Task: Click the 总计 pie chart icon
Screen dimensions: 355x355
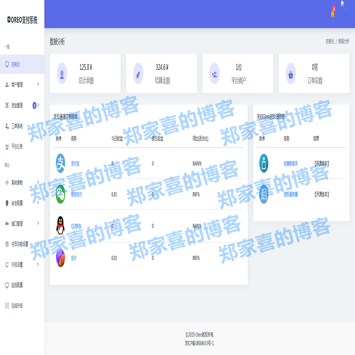Action: [x=61, y=258]
